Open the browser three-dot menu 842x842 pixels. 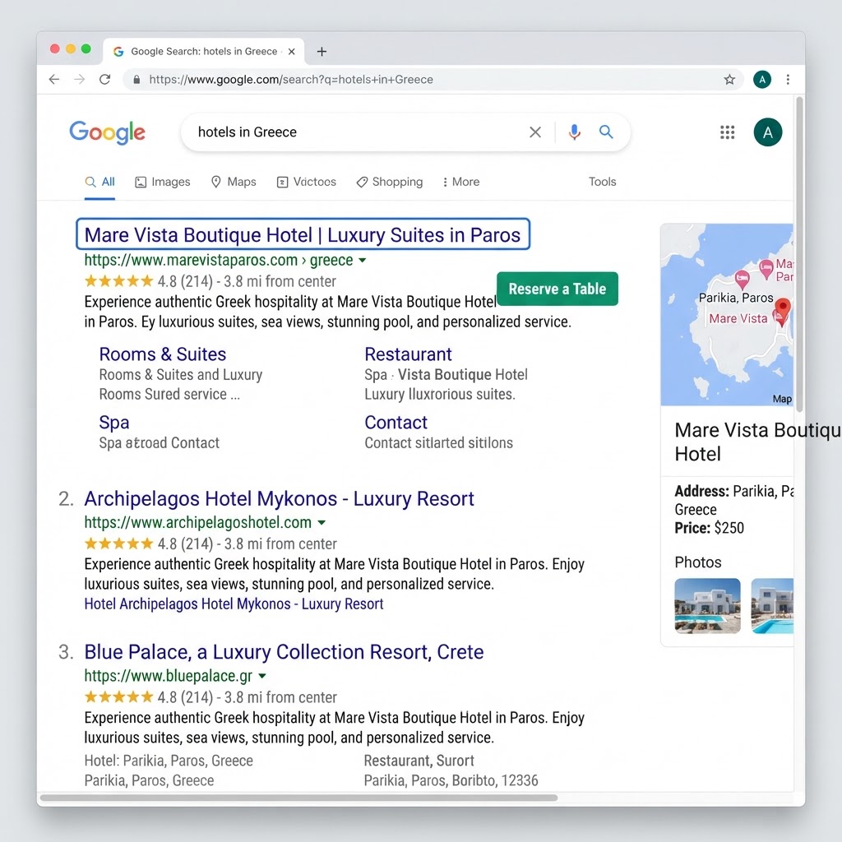coord(788,80)
